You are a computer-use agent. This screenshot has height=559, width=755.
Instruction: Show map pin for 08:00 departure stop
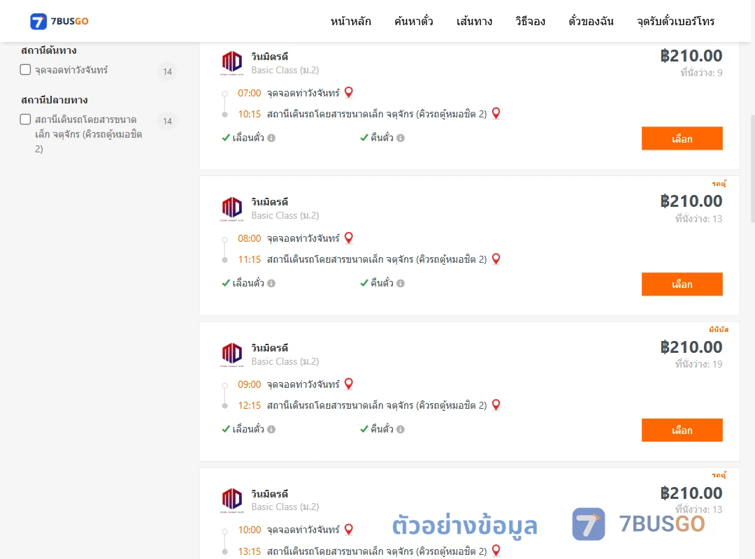point(349,238)
